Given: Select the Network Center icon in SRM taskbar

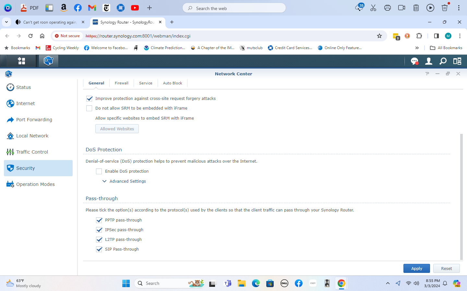Looking at the screenshot, I should [x=48, y=61].
